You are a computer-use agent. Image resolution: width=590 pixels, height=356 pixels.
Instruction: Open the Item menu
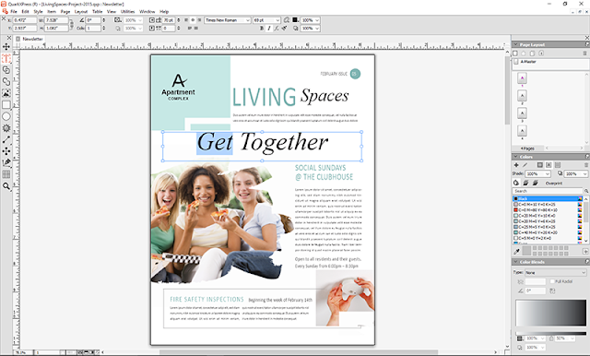pos(52,12)
